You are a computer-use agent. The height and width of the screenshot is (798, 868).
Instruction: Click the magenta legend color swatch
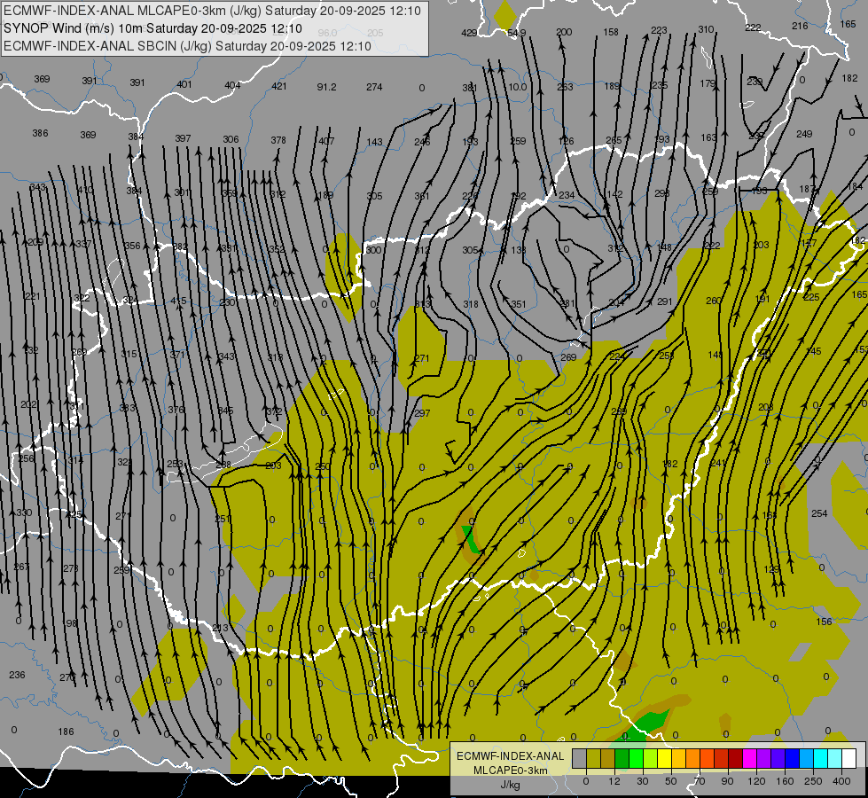click(x=750, y=758)
